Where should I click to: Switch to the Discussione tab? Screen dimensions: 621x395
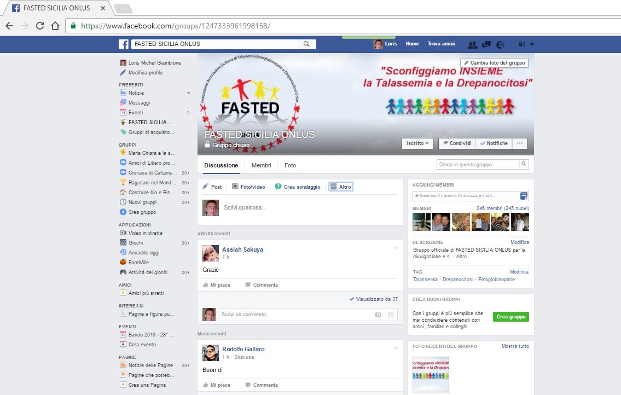click(221, 165)
